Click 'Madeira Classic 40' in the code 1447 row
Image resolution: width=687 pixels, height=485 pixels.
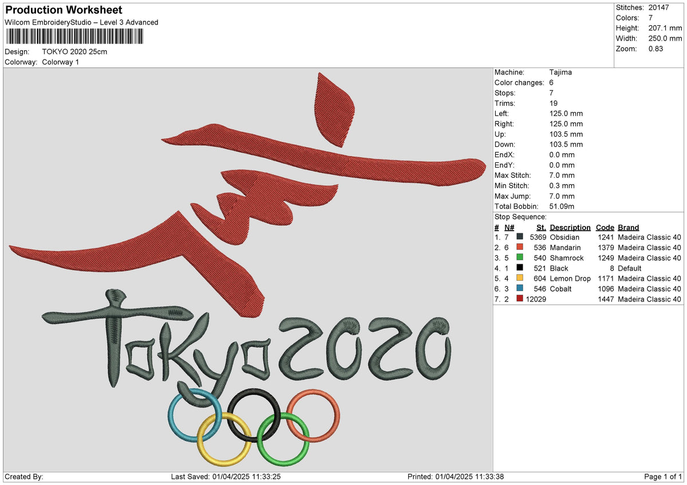pos(649,299)
